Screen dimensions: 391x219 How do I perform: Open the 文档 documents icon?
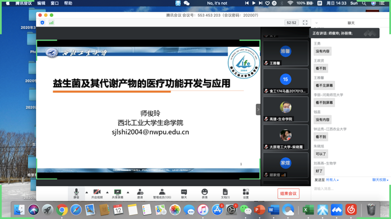tap(225, 194)
